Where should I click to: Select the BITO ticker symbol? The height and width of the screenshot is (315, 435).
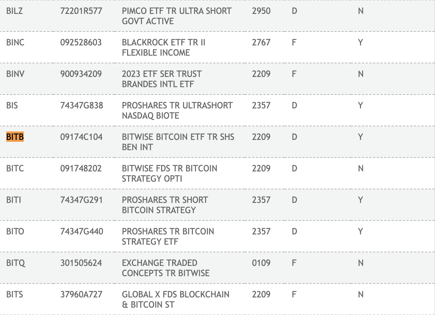(15, 231)
